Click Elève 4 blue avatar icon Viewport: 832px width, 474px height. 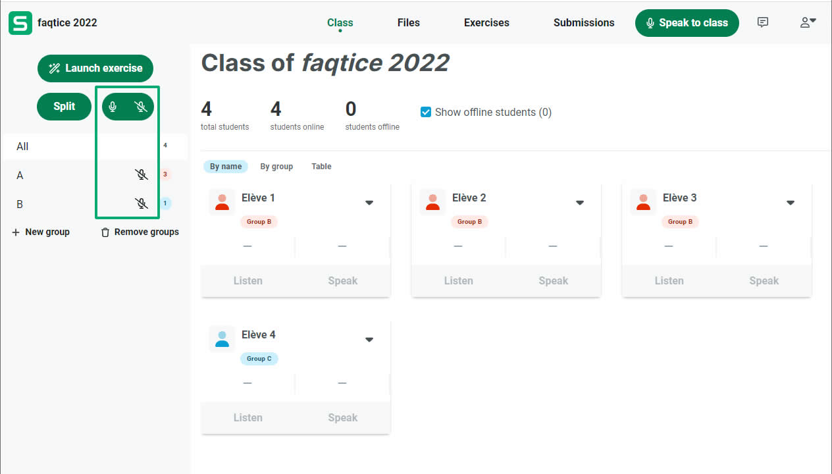(222, 339)
